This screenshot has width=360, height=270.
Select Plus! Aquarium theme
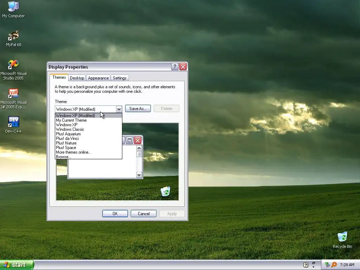(x=88, y=134)
